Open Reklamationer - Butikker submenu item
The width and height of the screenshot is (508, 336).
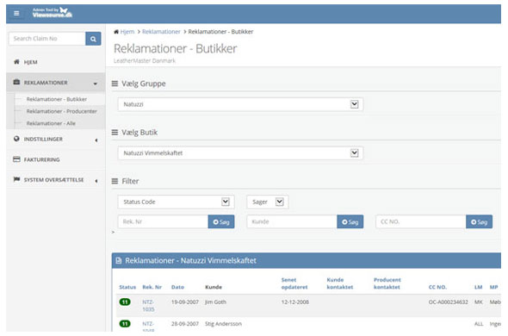(x=57, y=99)
